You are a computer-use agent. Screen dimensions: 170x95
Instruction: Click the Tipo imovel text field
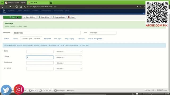tap(40, 63)
